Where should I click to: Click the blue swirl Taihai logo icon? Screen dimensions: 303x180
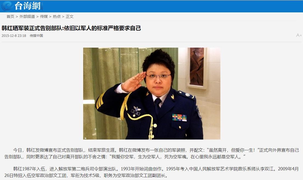(7, 6)
